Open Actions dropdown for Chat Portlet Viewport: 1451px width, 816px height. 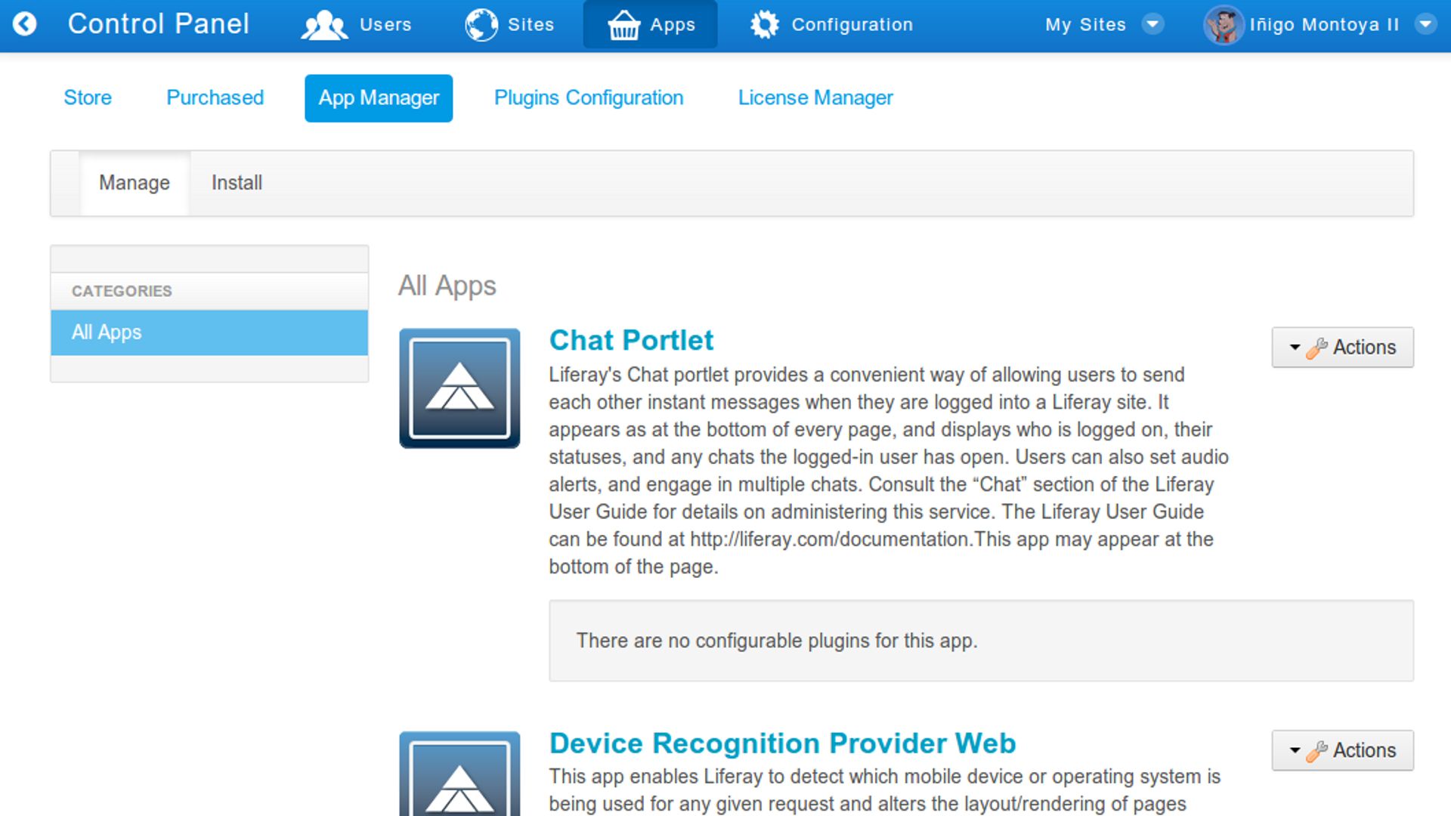(x=1342, y=348)
